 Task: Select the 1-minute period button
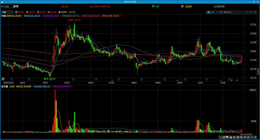point(234,12)
